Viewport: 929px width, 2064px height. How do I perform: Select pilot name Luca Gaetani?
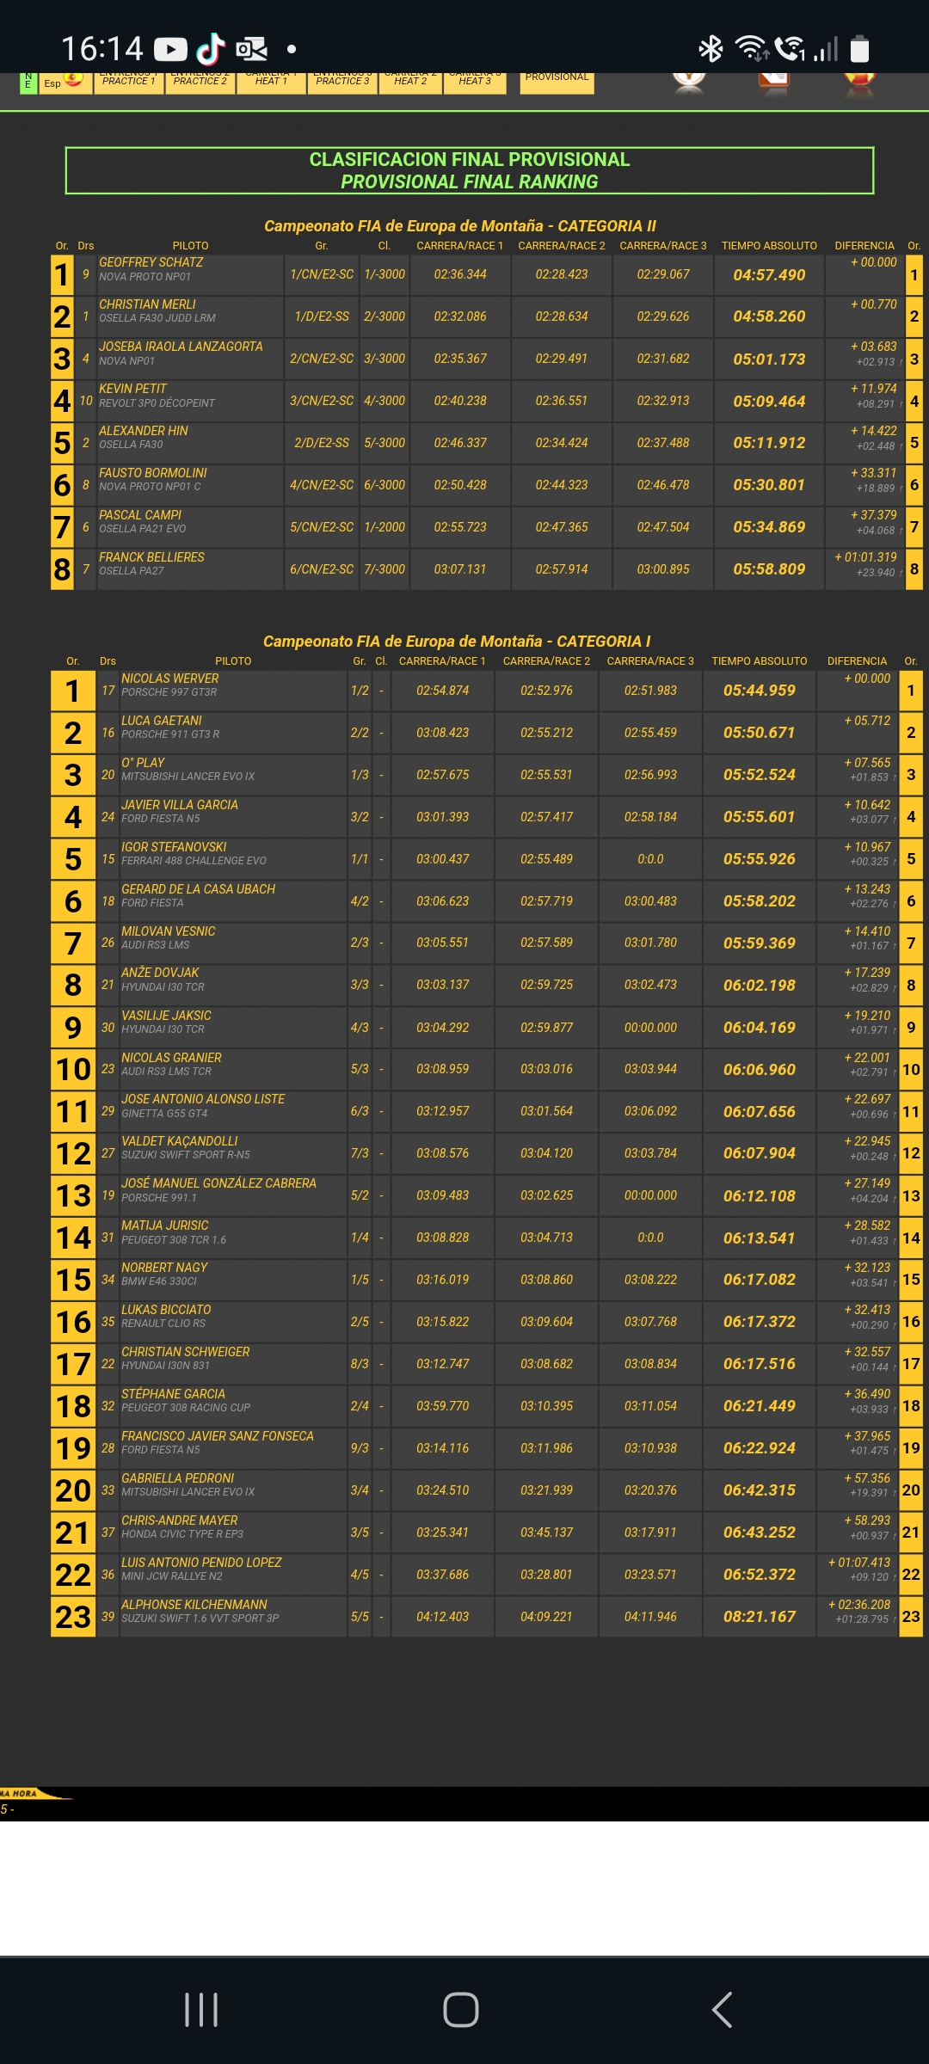pos(162,721)
